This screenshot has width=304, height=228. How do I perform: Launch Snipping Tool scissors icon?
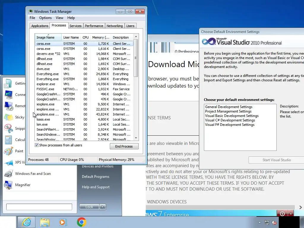pyautogui.click(x=9, y=129)
